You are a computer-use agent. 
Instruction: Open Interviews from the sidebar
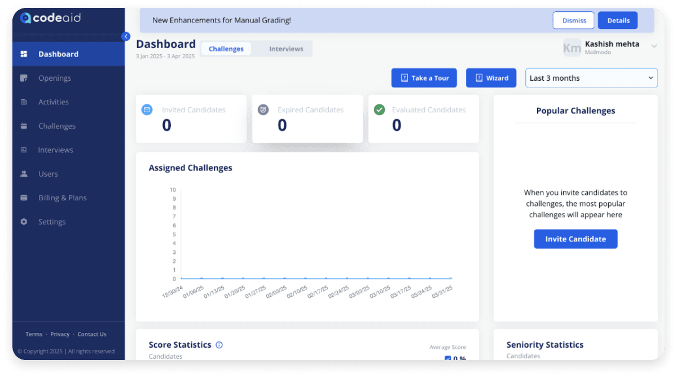point(68,150)
